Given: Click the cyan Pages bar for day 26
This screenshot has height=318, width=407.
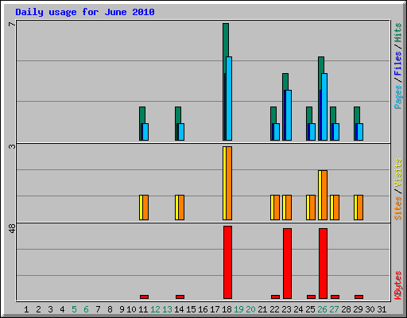Looking at the screenshot, I should pos(324,107).
